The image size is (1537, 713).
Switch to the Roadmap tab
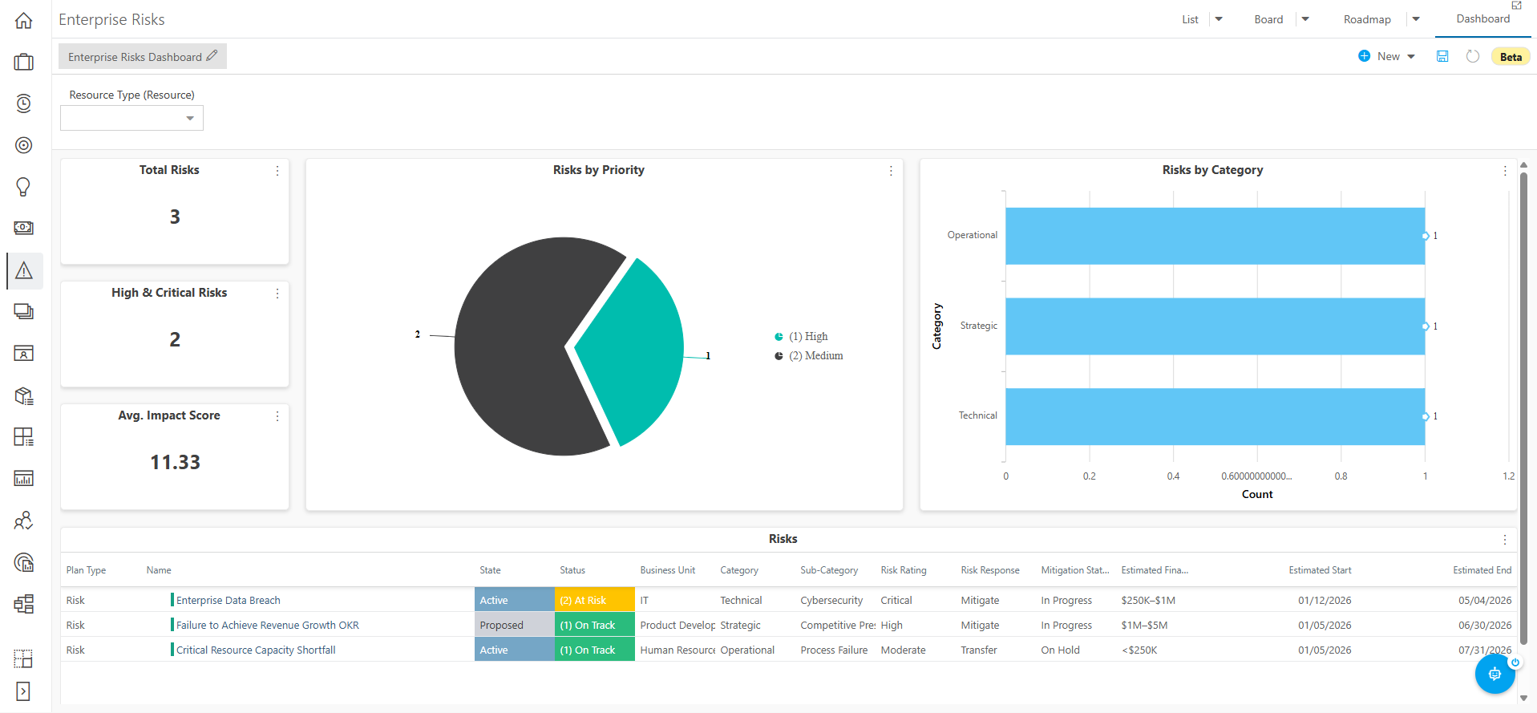[1367, 19]
